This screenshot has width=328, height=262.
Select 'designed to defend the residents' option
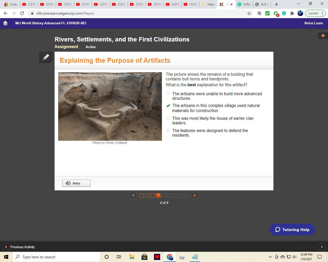pos(168,130)
